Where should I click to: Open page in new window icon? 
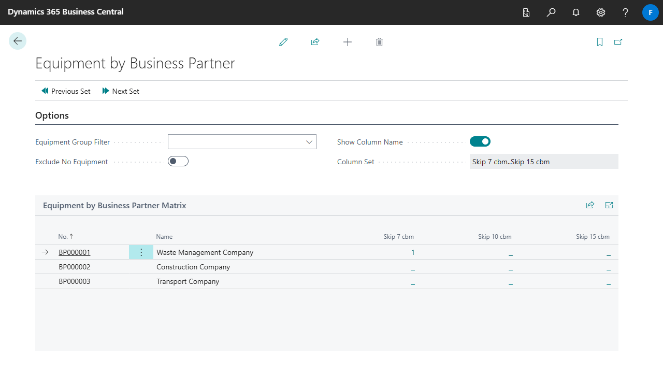click(x=618, y=42)
